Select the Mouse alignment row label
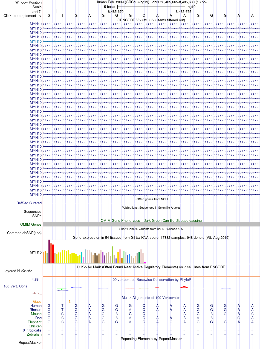The width and height of the screenshot is (260, 349). 36,314
